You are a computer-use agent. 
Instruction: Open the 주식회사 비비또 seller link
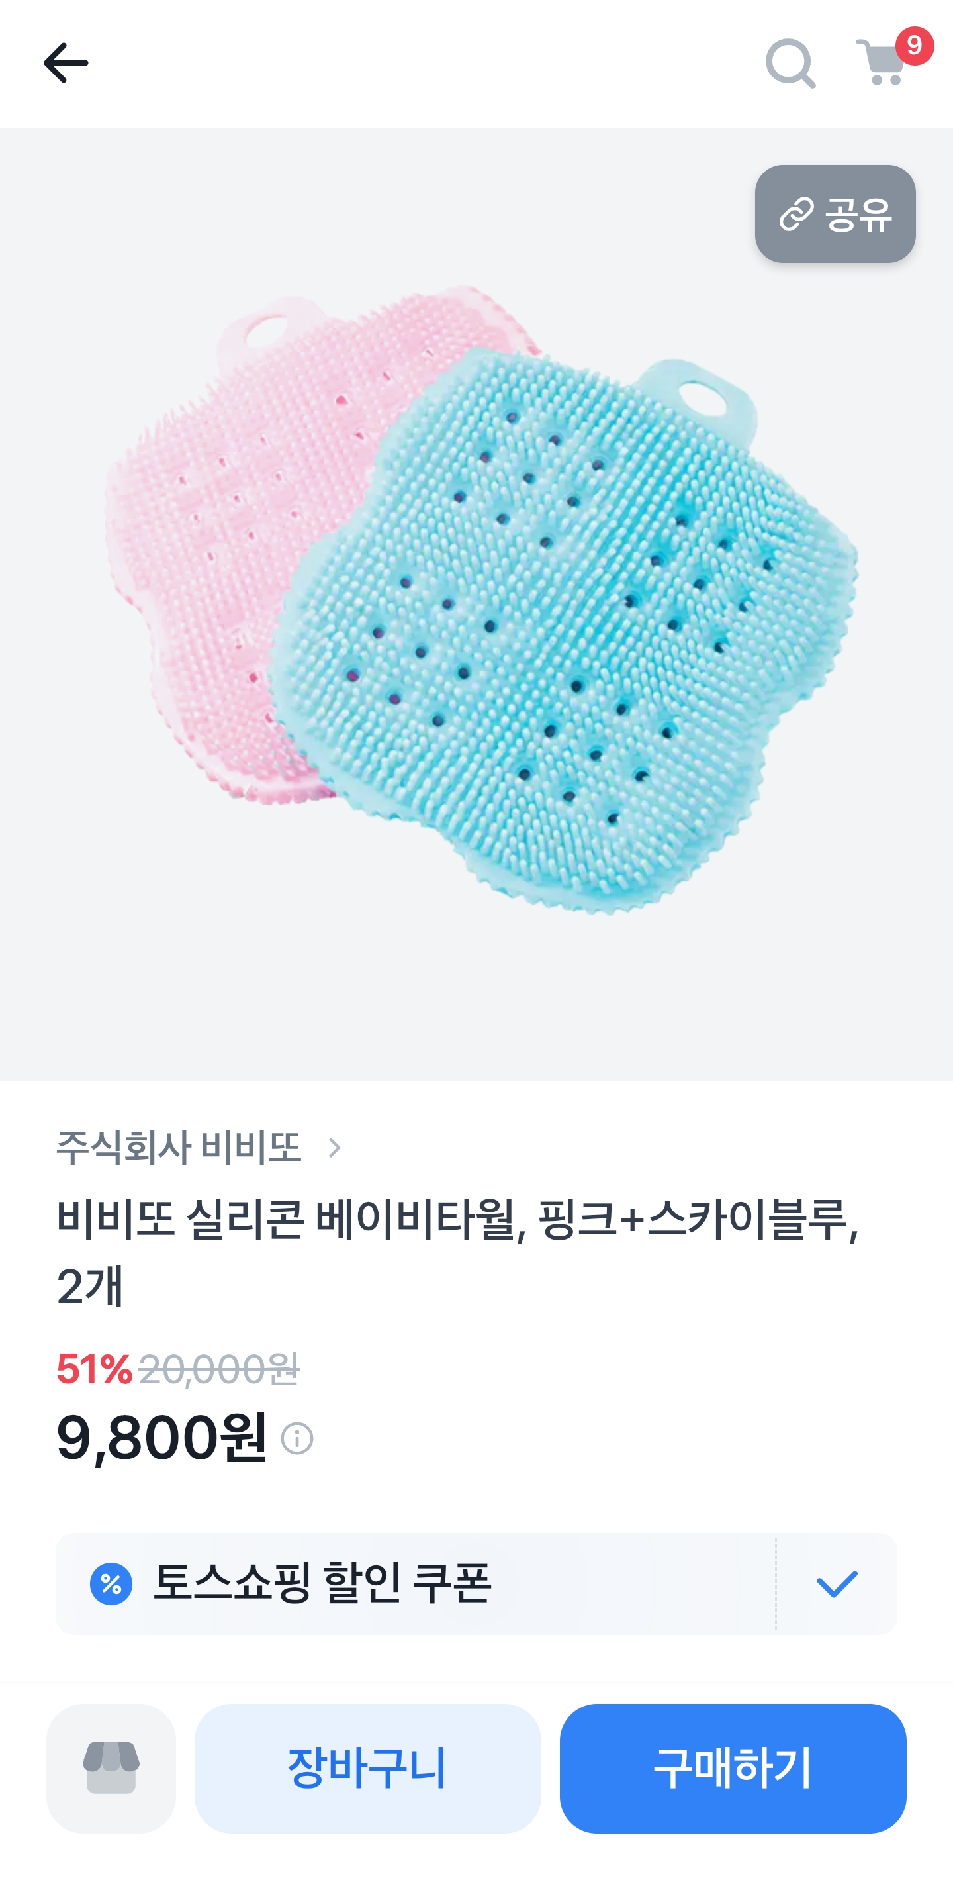pyautogui.click(x=179, y=1147)
